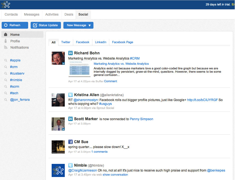Click the Status Update button
This screenshot has height=180, width=235.
click(46, 25)
